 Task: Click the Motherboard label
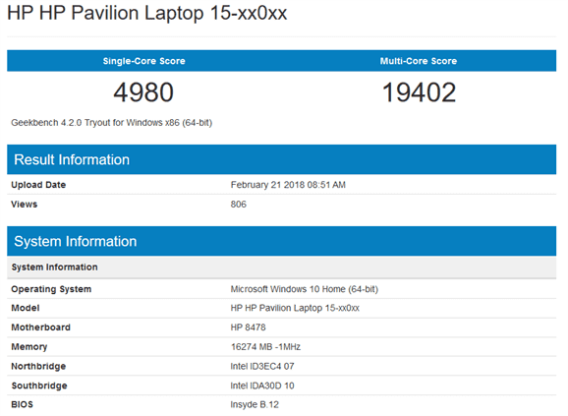[41, 327]
